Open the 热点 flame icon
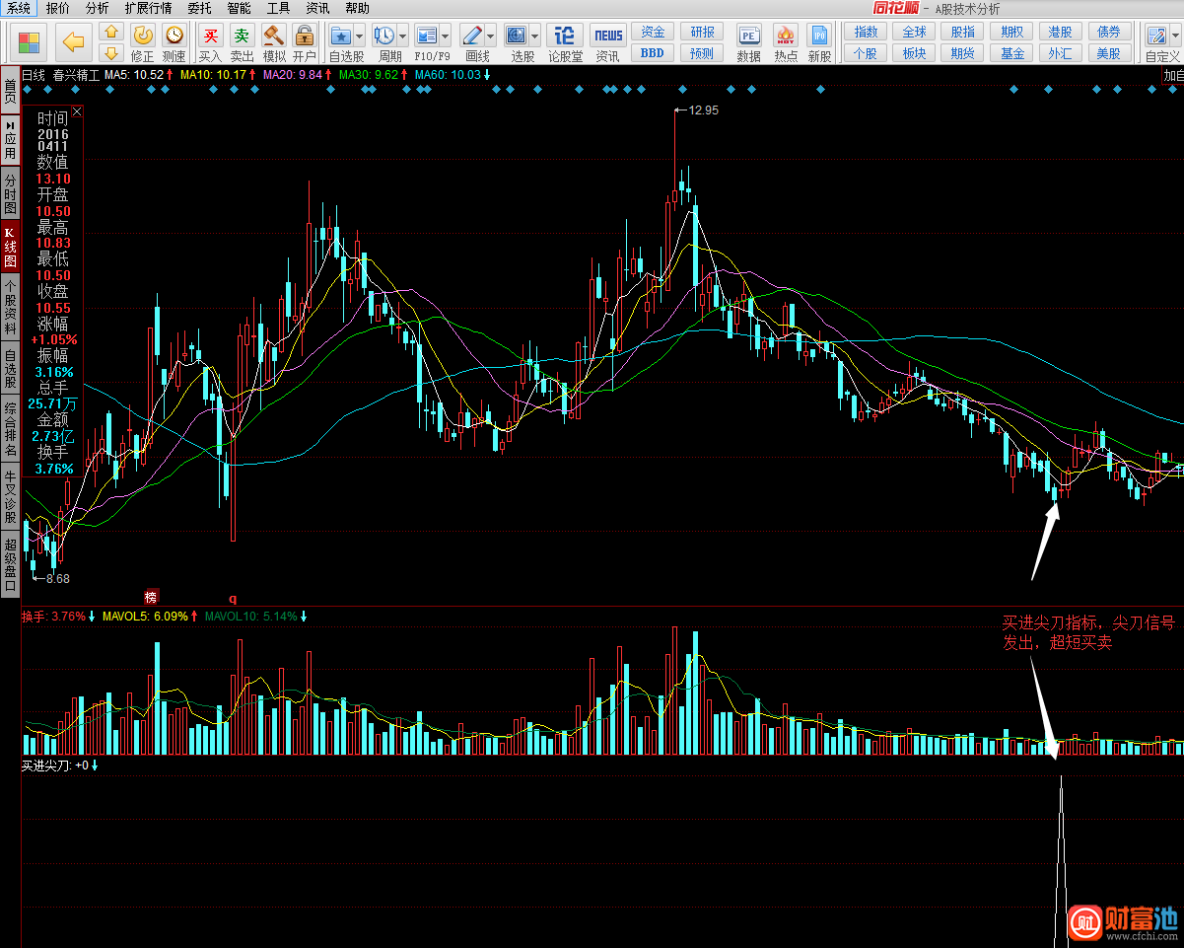Screen dimensions: 1184x948 click(786, 36)
